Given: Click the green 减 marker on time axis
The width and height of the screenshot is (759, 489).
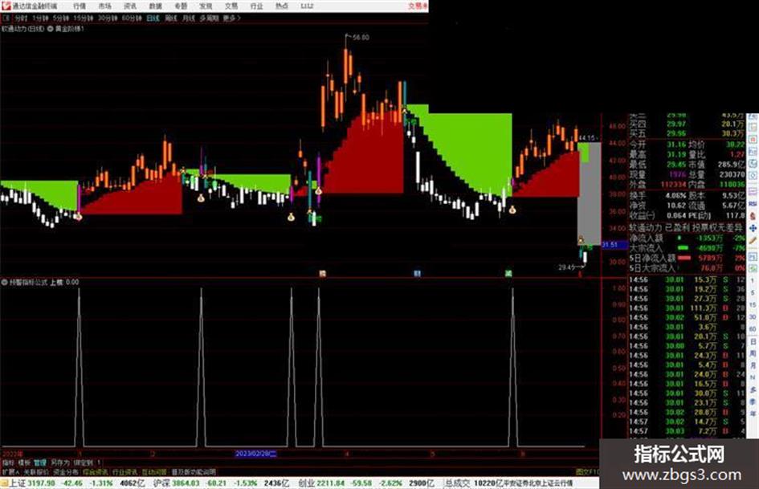Looking at the screenshot, I should (x=508, y=274).
